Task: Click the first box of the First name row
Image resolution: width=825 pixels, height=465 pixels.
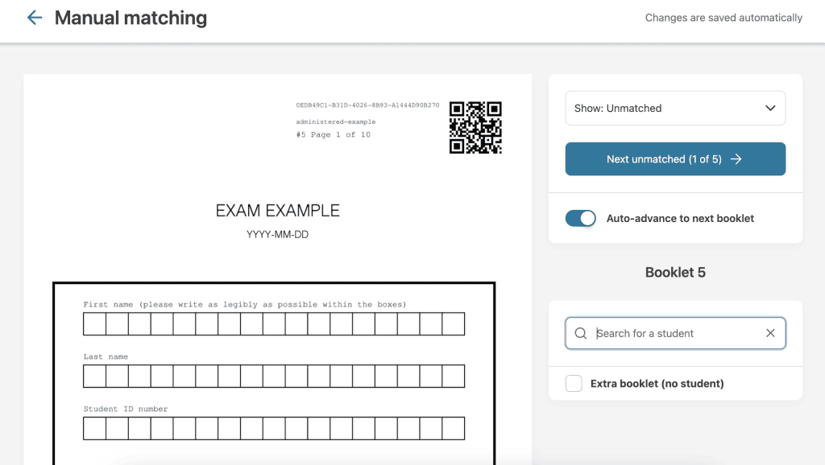Action: pyautogui.click(x=94, y=324)
